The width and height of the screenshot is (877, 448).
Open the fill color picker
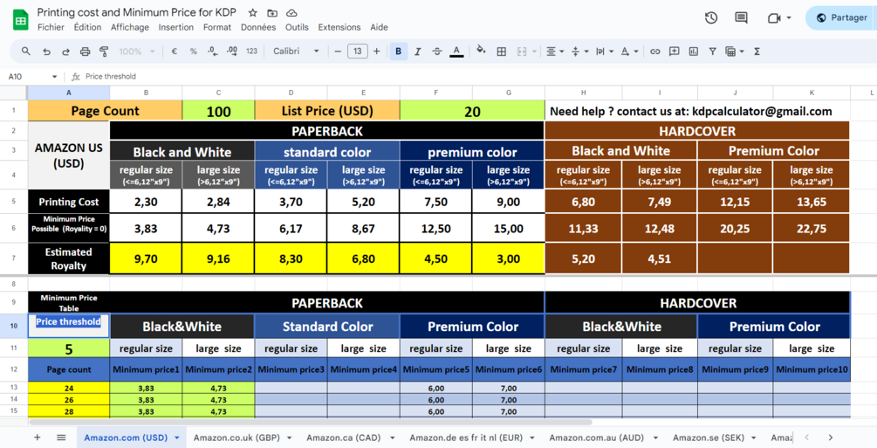(x=481, y=51)
